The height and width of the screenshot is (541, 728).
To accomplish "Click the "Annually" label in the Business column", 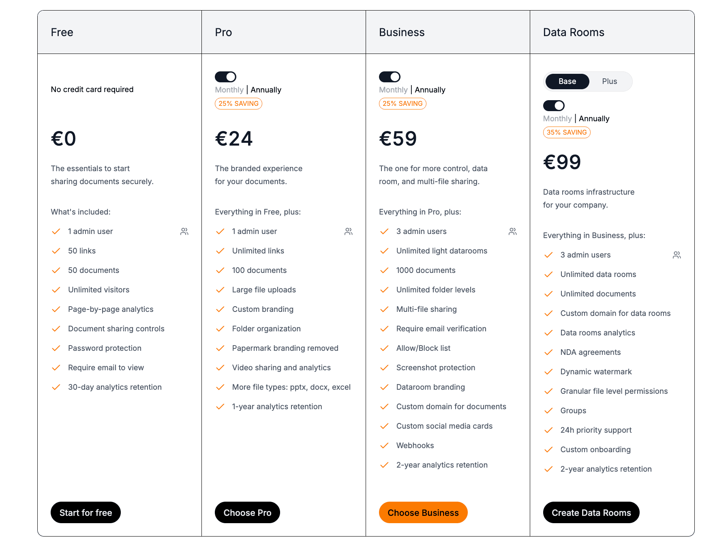I will coord(430,90).
